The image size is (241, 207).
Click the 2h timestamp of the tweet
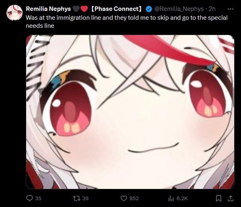(212, 9)
